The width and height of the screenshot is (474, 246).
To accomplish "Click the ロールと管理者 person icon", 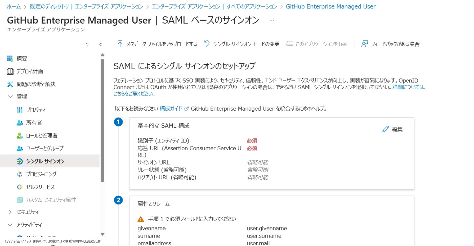I will tap(20, 136).
